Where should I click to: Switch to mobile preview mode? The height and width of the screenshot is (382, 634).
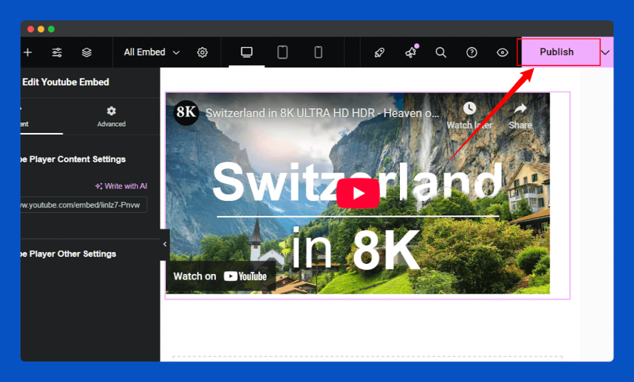point(319,52)
